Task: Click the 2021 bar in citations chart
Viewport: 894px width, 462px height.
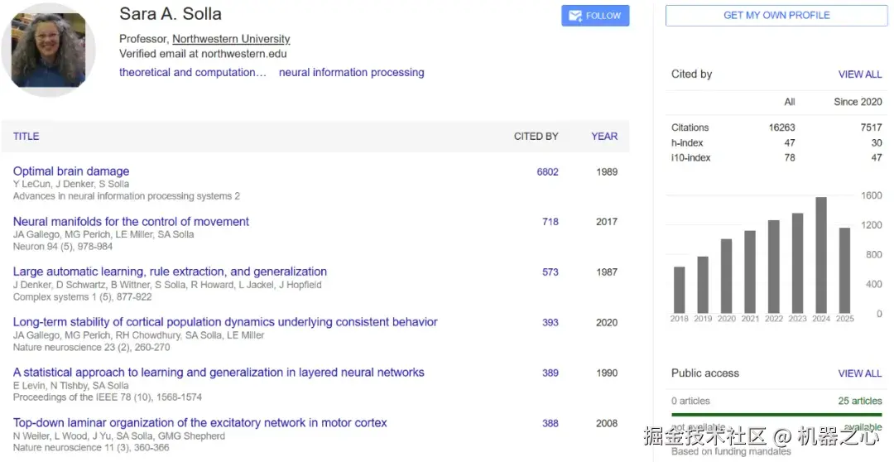Action: pyautogui.click(x=750, y=272)
